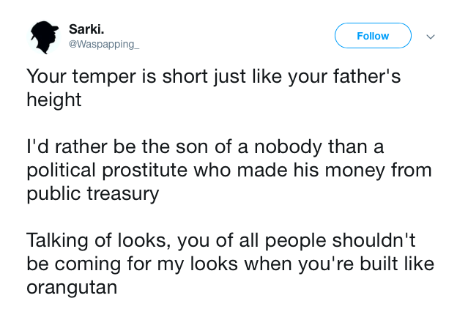
Task: Click the word "orangutan"
Action: point(72,288)
